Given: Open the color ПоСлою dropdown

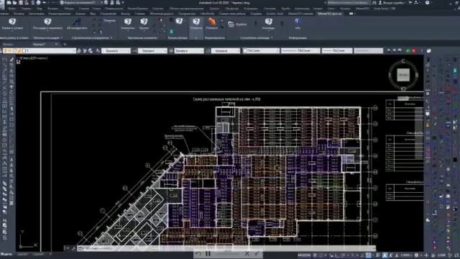Looking at the screenshot, I should 261,51.
